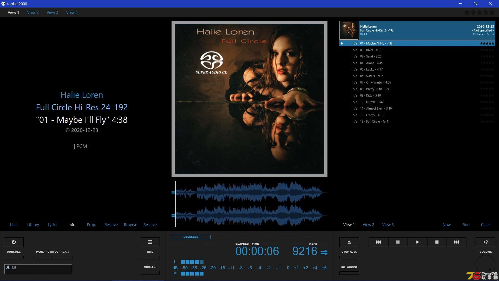Select track 10 - Numb

(417, 102)
